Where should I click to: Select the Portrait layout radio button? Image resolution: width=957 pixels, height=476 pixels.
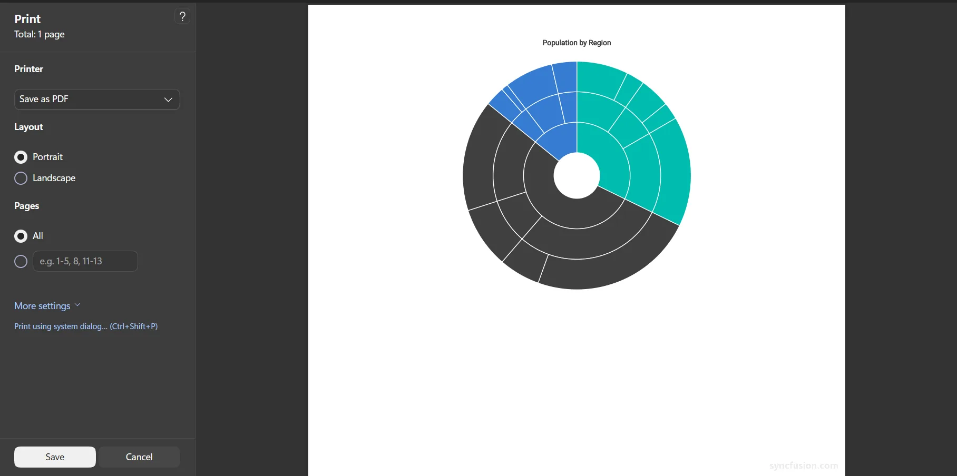[x=21, y=157]
